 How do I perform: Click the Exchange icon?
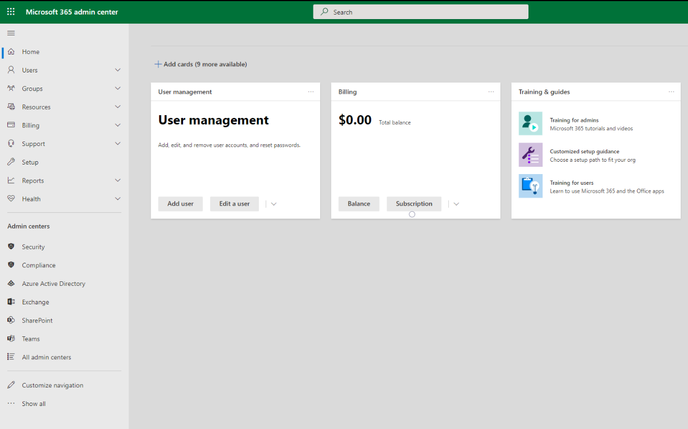click(x=11, y=302)
